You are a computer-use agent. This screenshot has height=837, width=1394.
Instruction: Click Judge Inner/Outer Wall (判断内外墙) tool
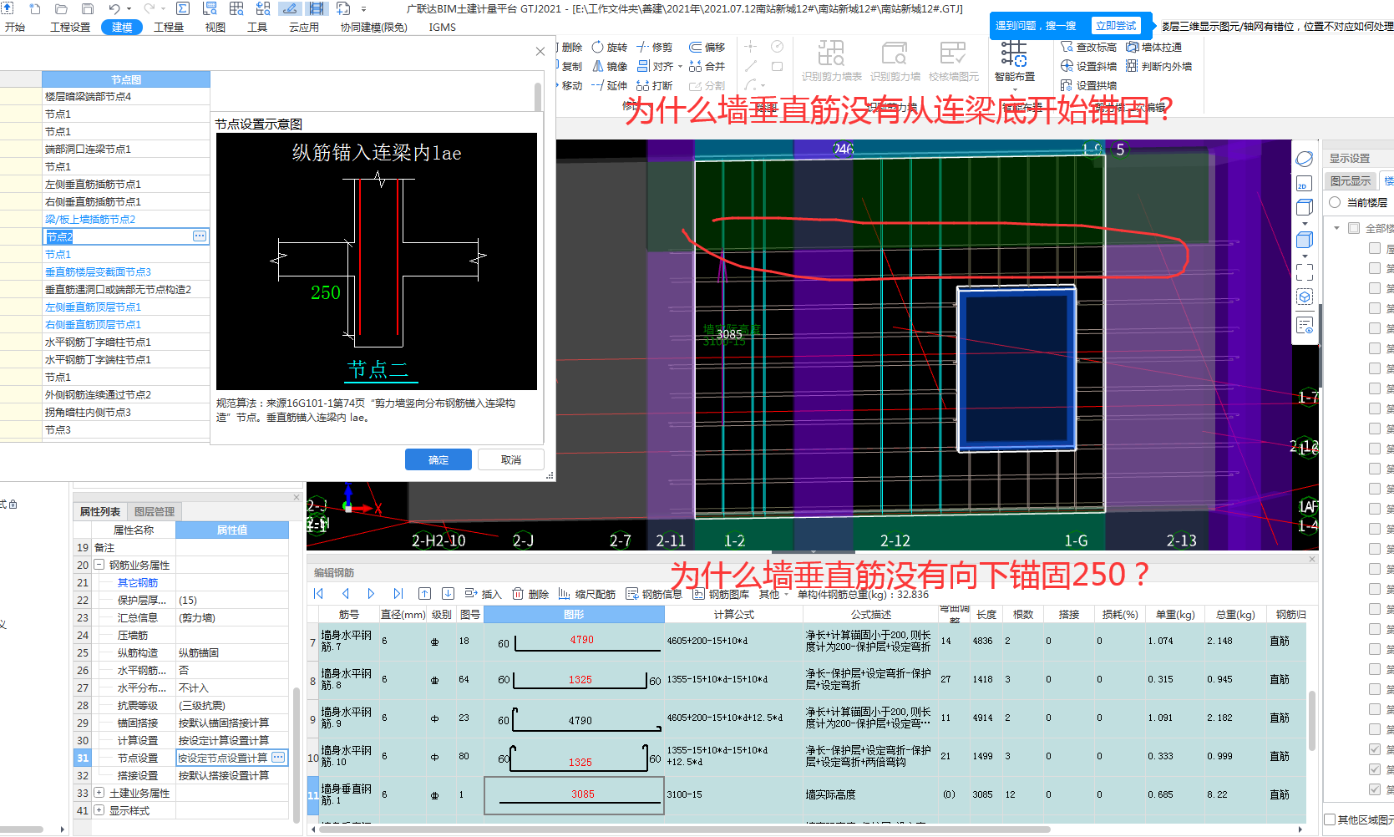(x=1158, y=67)
